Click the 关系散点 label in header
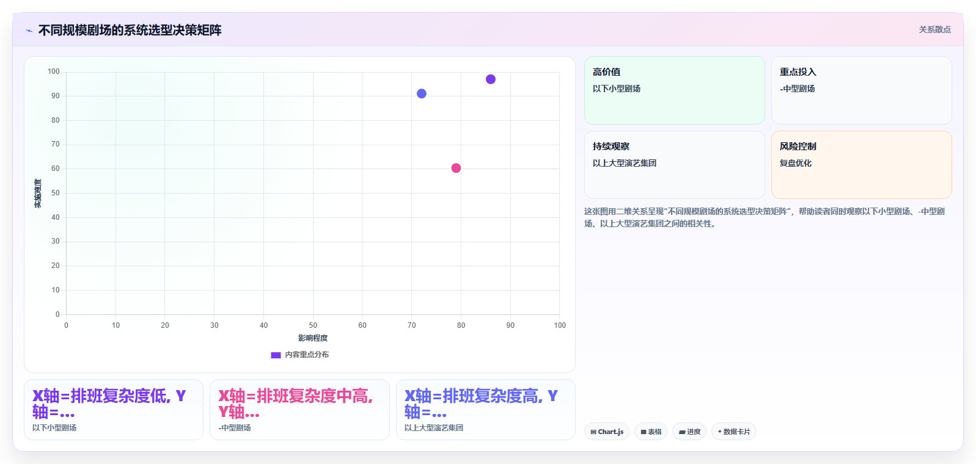 click(x=934, y=29)
